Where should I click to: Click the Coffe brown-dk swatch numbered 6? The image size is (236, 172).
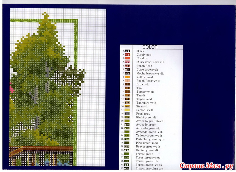(x=128, y=70)
